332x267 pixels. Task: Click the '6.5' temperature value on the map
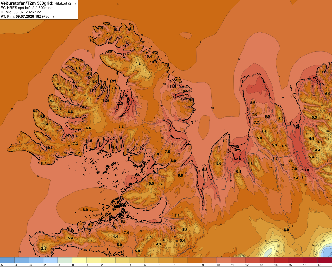[x=192, y=100]
